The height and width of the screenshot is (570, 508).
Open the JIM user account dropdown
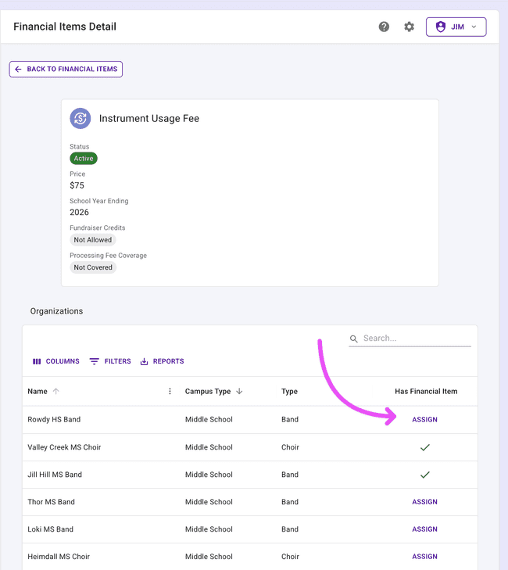(x=456, y=27)
